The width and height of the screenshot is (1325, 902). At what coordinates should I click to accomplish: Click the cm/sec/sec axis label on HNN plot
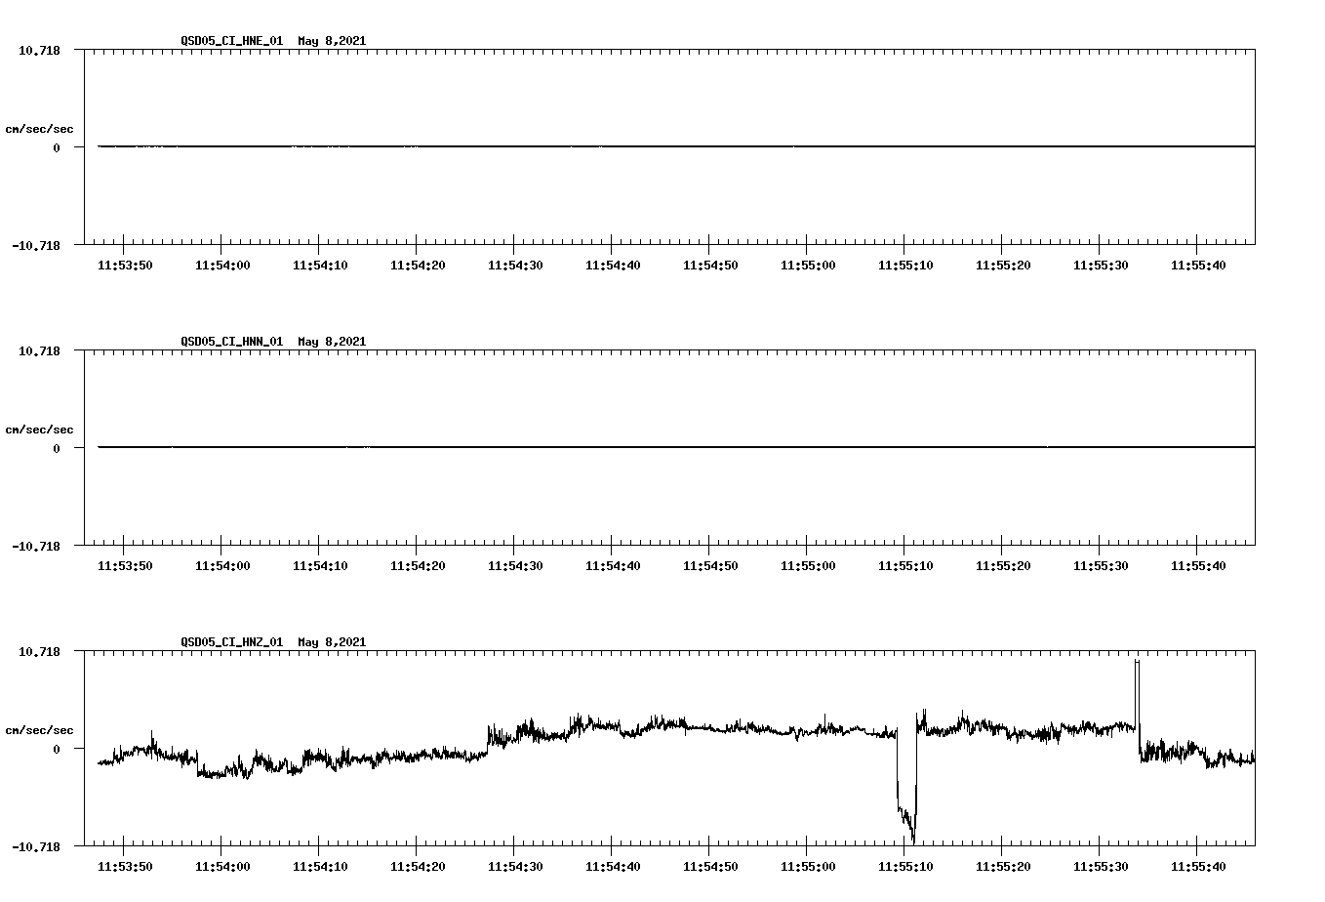click(x=40, y=429)
